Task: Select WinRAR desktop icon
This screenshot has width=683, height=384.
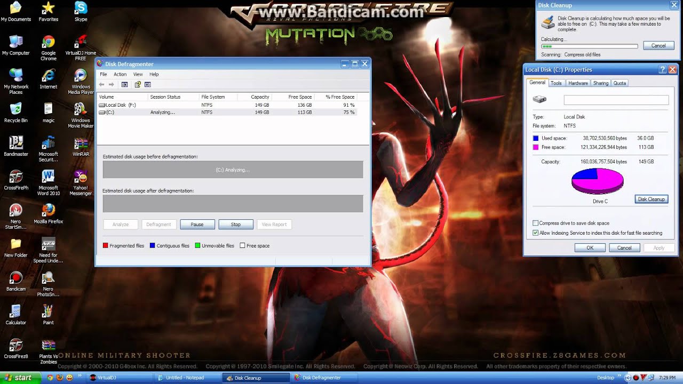Action: click(81, 147)
